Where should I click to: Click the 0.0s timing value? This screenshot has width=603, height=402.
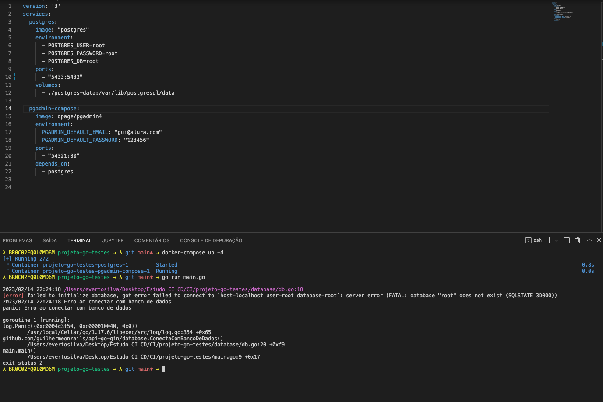tap(588, 271)
